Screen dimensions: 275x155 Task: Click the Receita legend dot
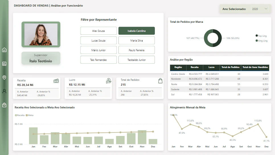(16, 115)
